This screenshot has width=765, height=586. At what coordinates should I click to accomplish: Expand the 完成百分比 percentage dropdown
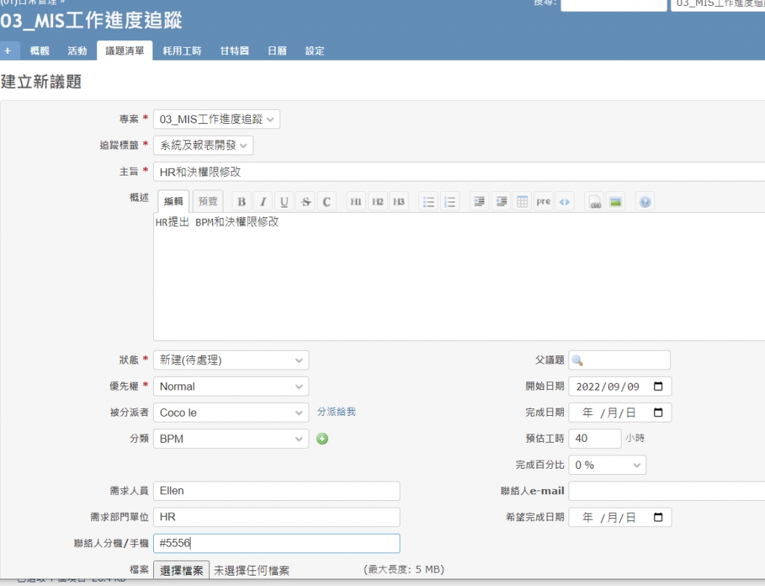click(x=607, y=465)
